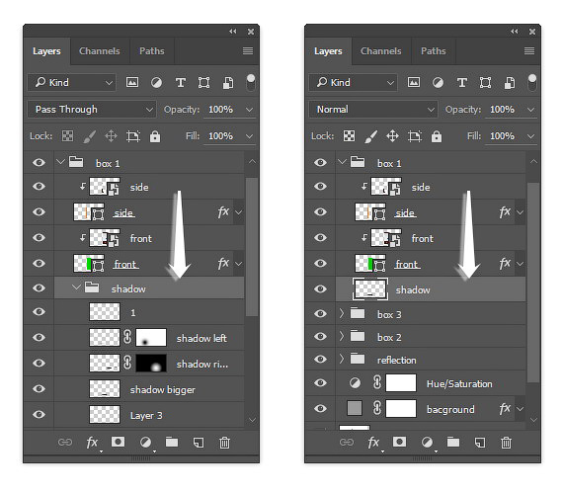Delete layer trash icon in left panel
Image resolution: width=563 pixels, height=492 pixels.
point(225,443)
